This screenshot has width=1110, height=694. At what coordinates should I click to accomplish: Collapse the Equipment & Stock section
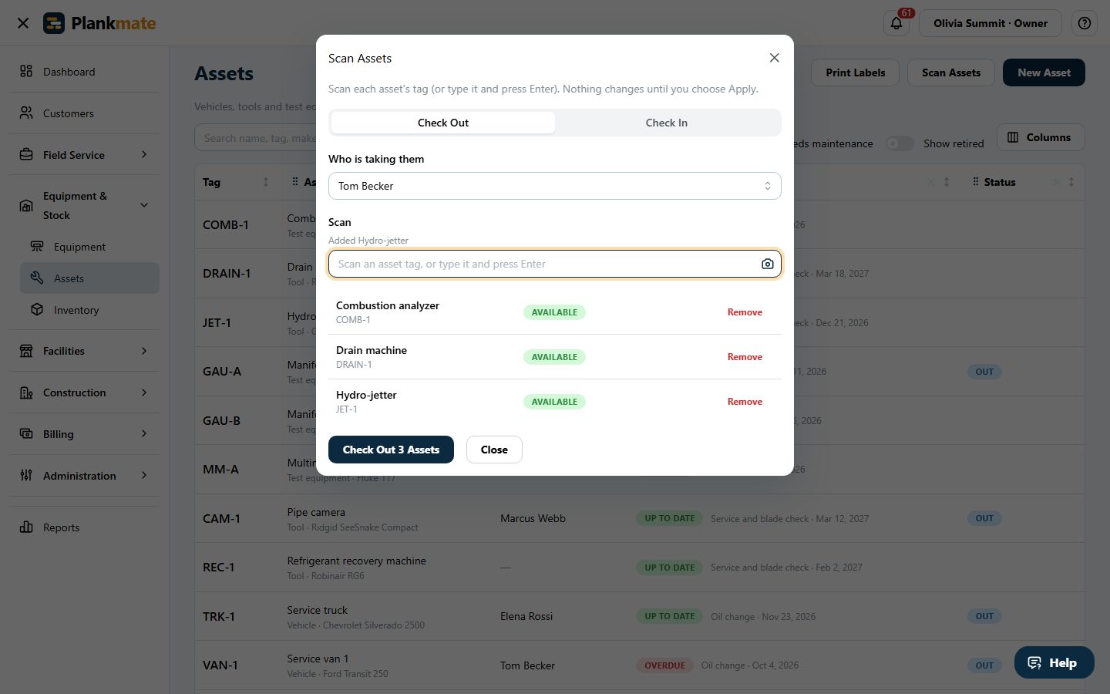tap(84, 205)
